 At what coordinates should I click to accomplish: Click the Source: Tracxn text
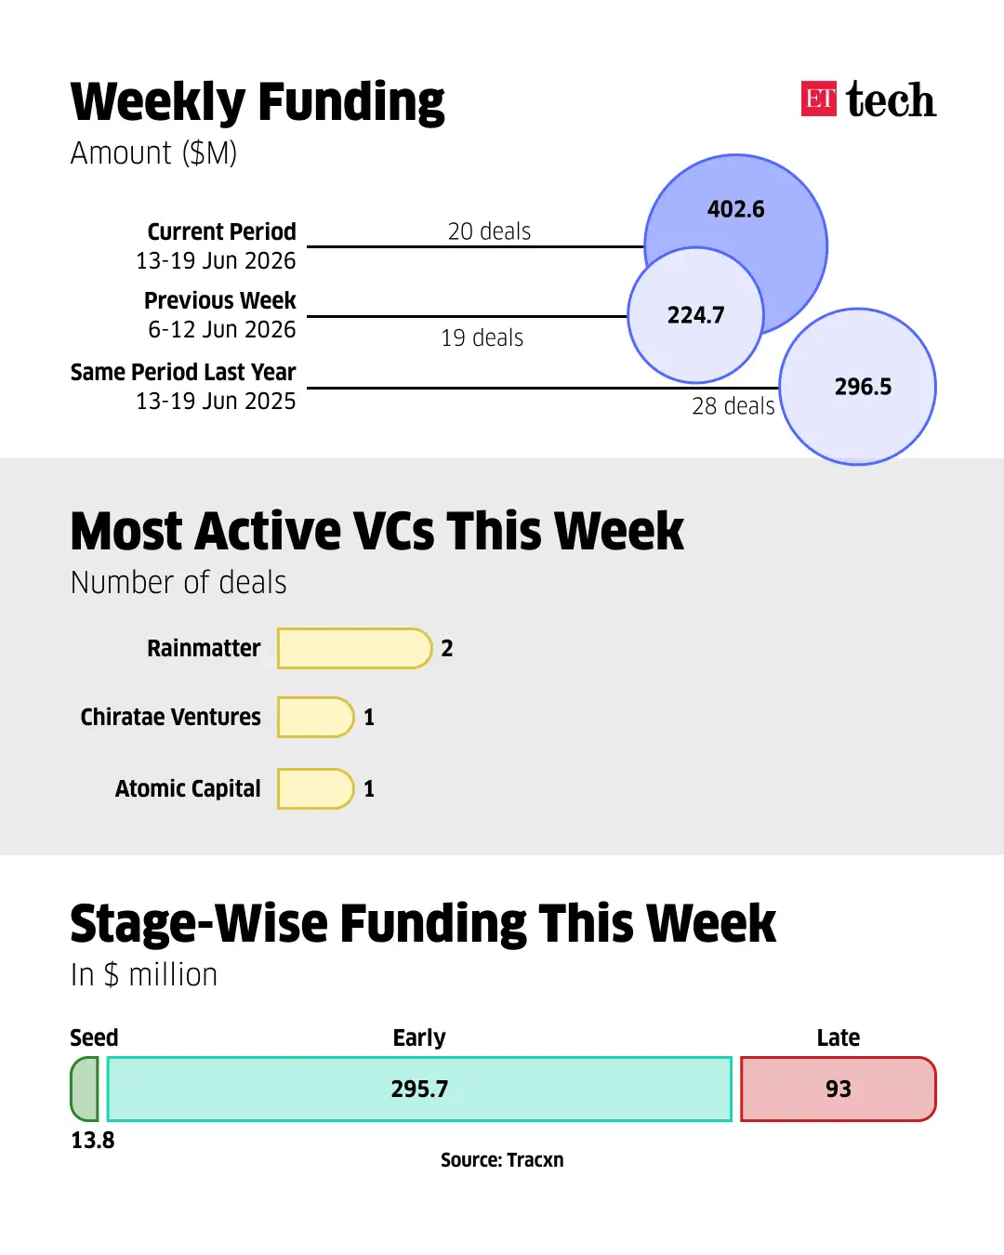502,1160
